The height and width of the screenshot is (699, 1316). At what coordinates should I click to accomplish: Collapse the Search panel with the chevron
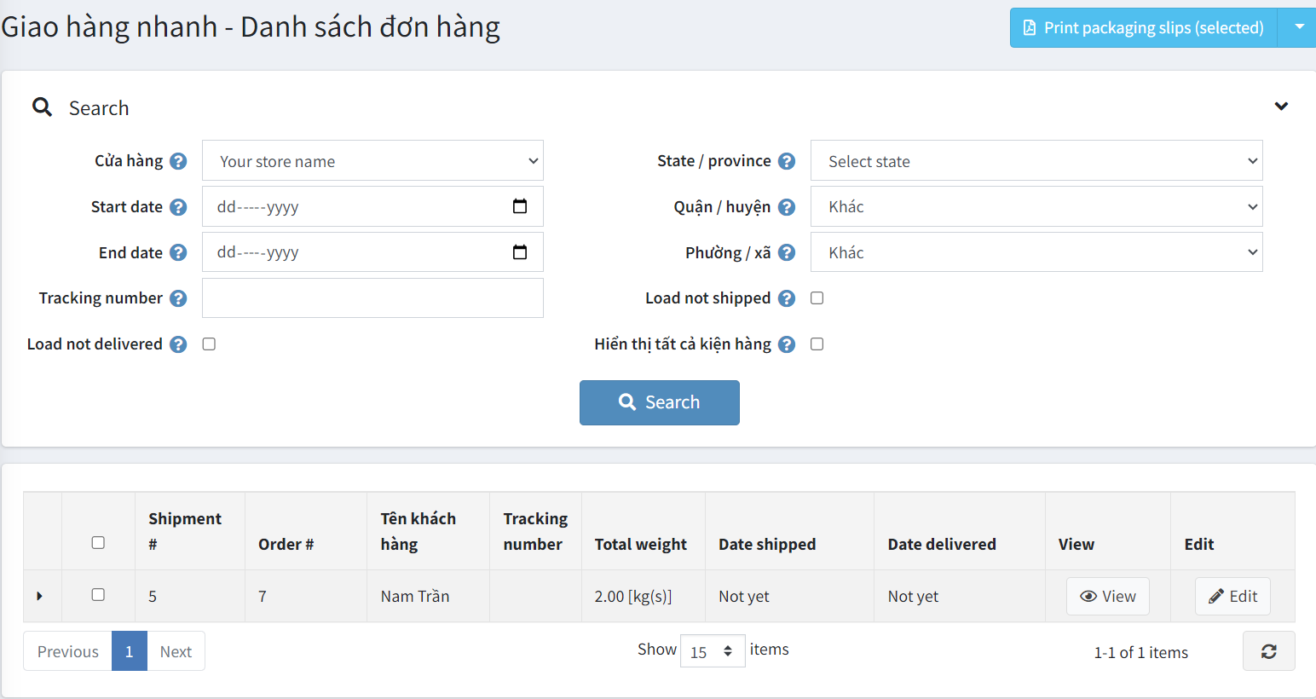click(1281, 107)
